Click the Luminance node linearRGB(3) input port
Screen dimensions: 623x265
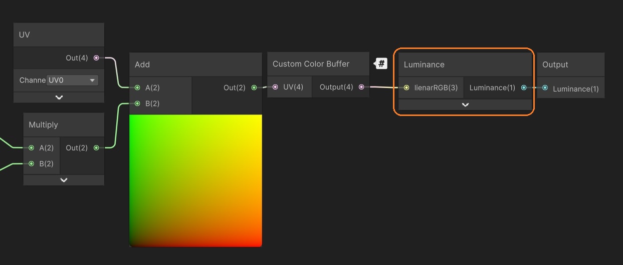point(406,87)
